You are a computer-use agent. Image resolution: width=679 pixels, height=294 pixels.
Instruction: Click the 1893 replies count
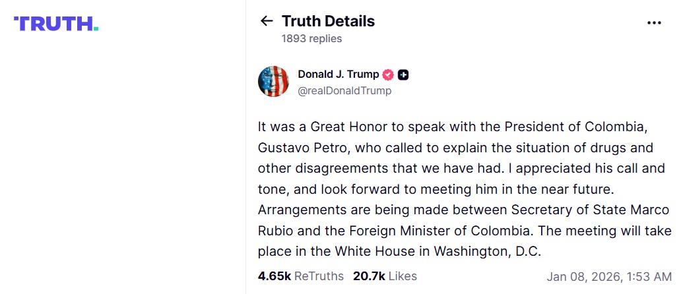(311, 38)
